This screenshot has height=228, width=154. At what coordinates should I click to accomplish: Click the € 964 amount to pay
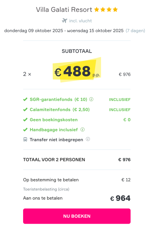click(x=120, y=198)
